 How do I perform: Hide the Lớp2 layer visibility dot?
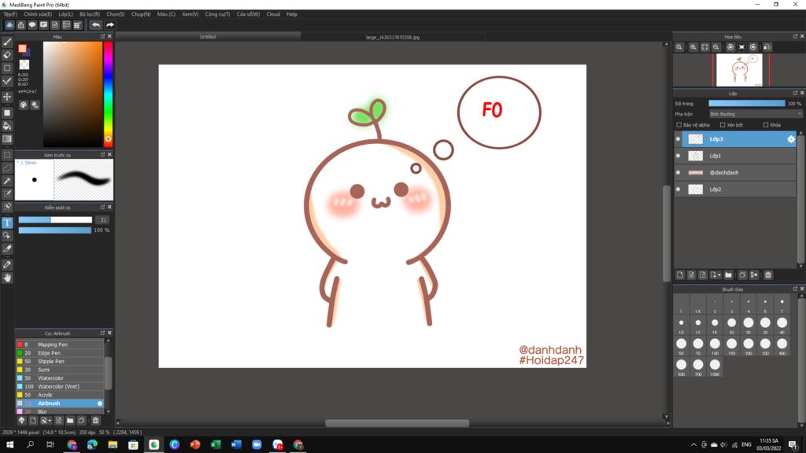[x=678, y=190]
